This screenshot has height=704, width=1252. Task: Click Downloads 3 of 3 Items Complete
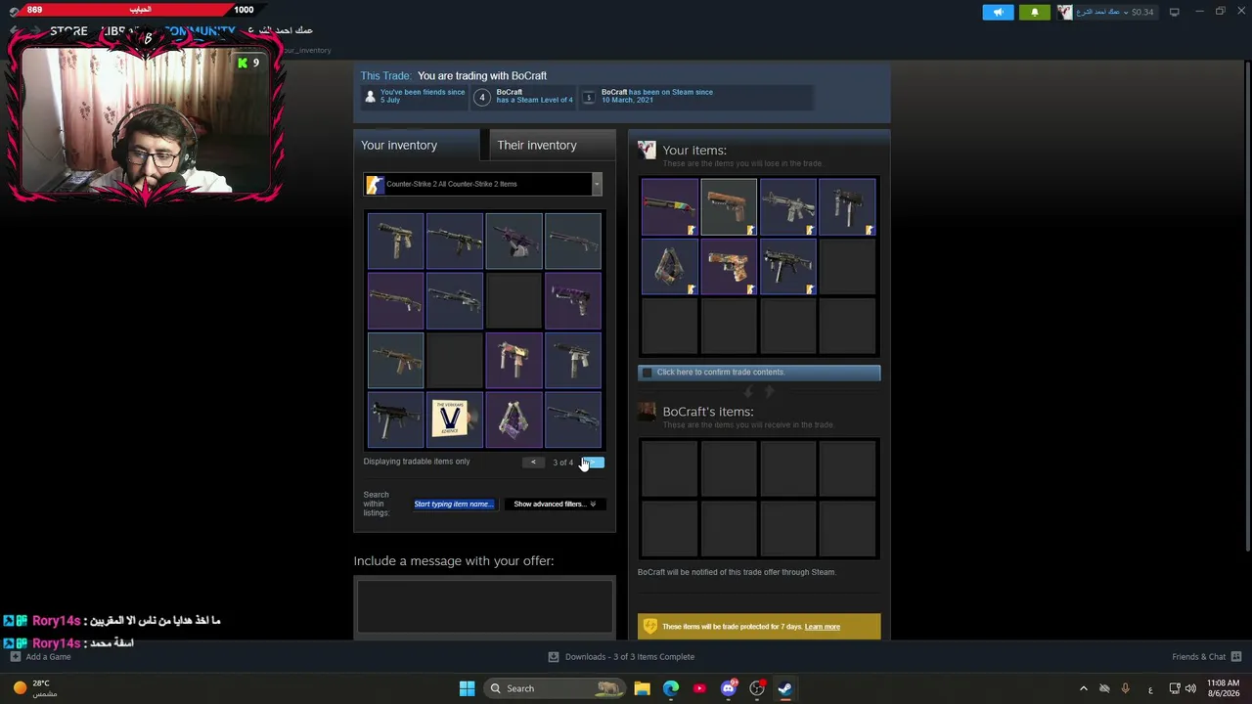point(630,657)
